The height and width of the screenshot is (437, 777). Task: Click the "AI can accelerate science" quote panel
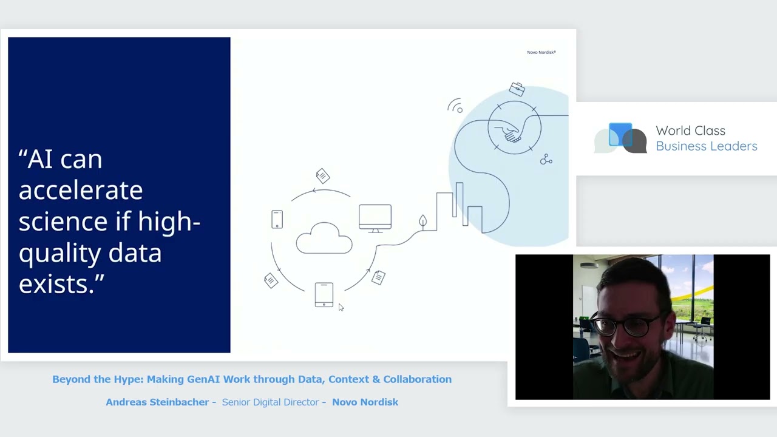pos(119,195)
